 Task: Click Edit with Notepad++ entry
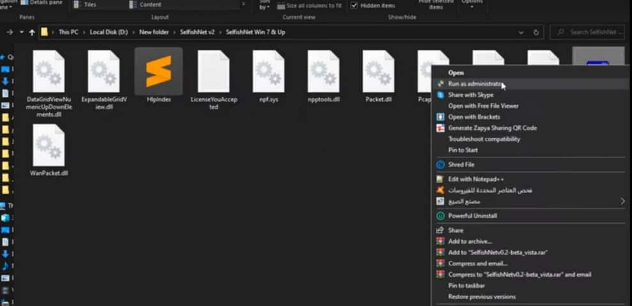(475, 179)
